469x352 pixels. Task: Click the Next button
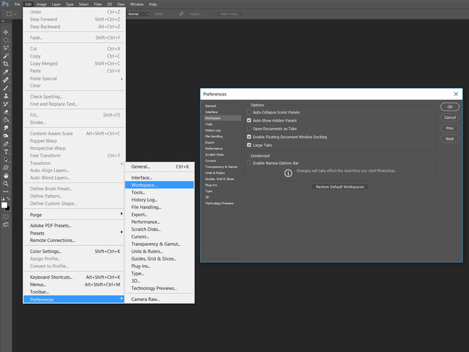450,138
